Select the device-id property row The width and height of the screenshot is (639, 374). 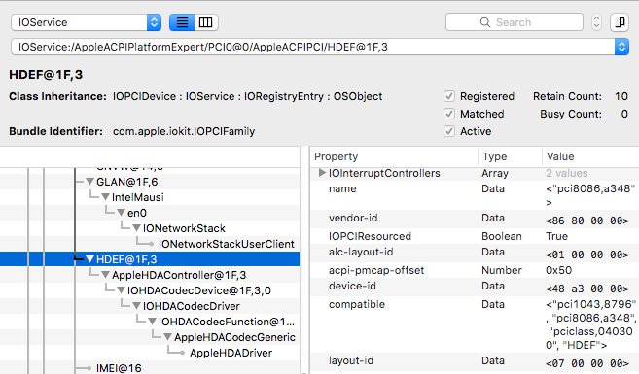point(475,287)
